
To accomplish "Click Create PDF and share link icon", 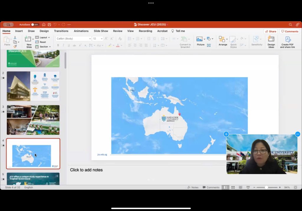I will click(x=288, y=39).
